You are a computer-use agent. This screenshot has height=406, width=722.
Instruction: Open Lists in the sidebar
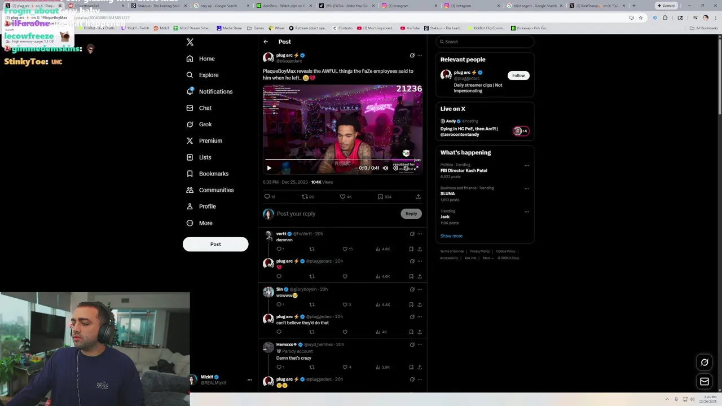[x=199, y=157]
